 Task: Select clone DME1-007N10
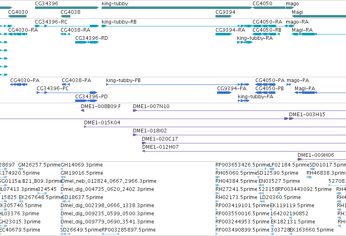239,110
